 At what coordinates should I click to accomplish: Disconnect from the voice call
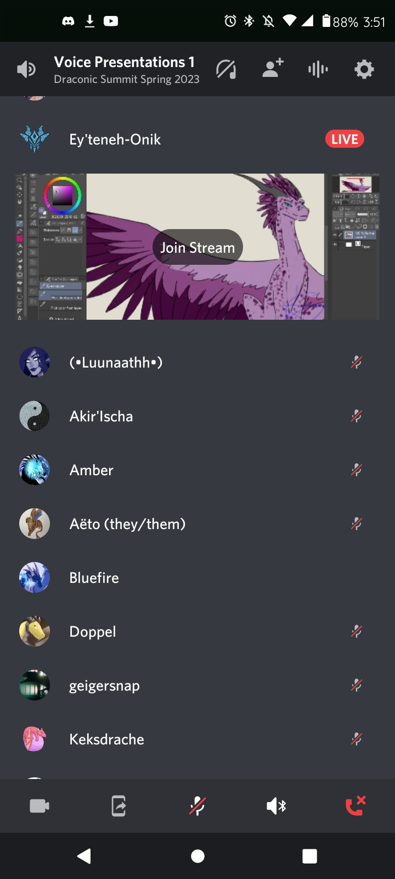click(355, 805)
